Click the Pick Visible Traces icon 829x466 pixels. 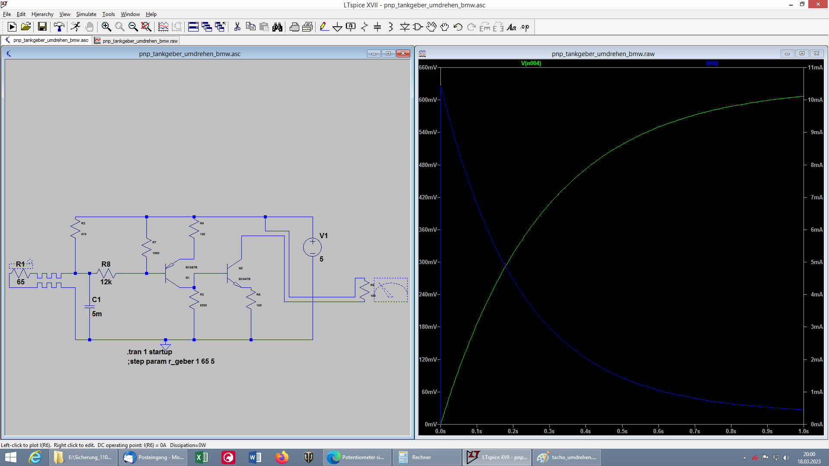pos(163,27)
